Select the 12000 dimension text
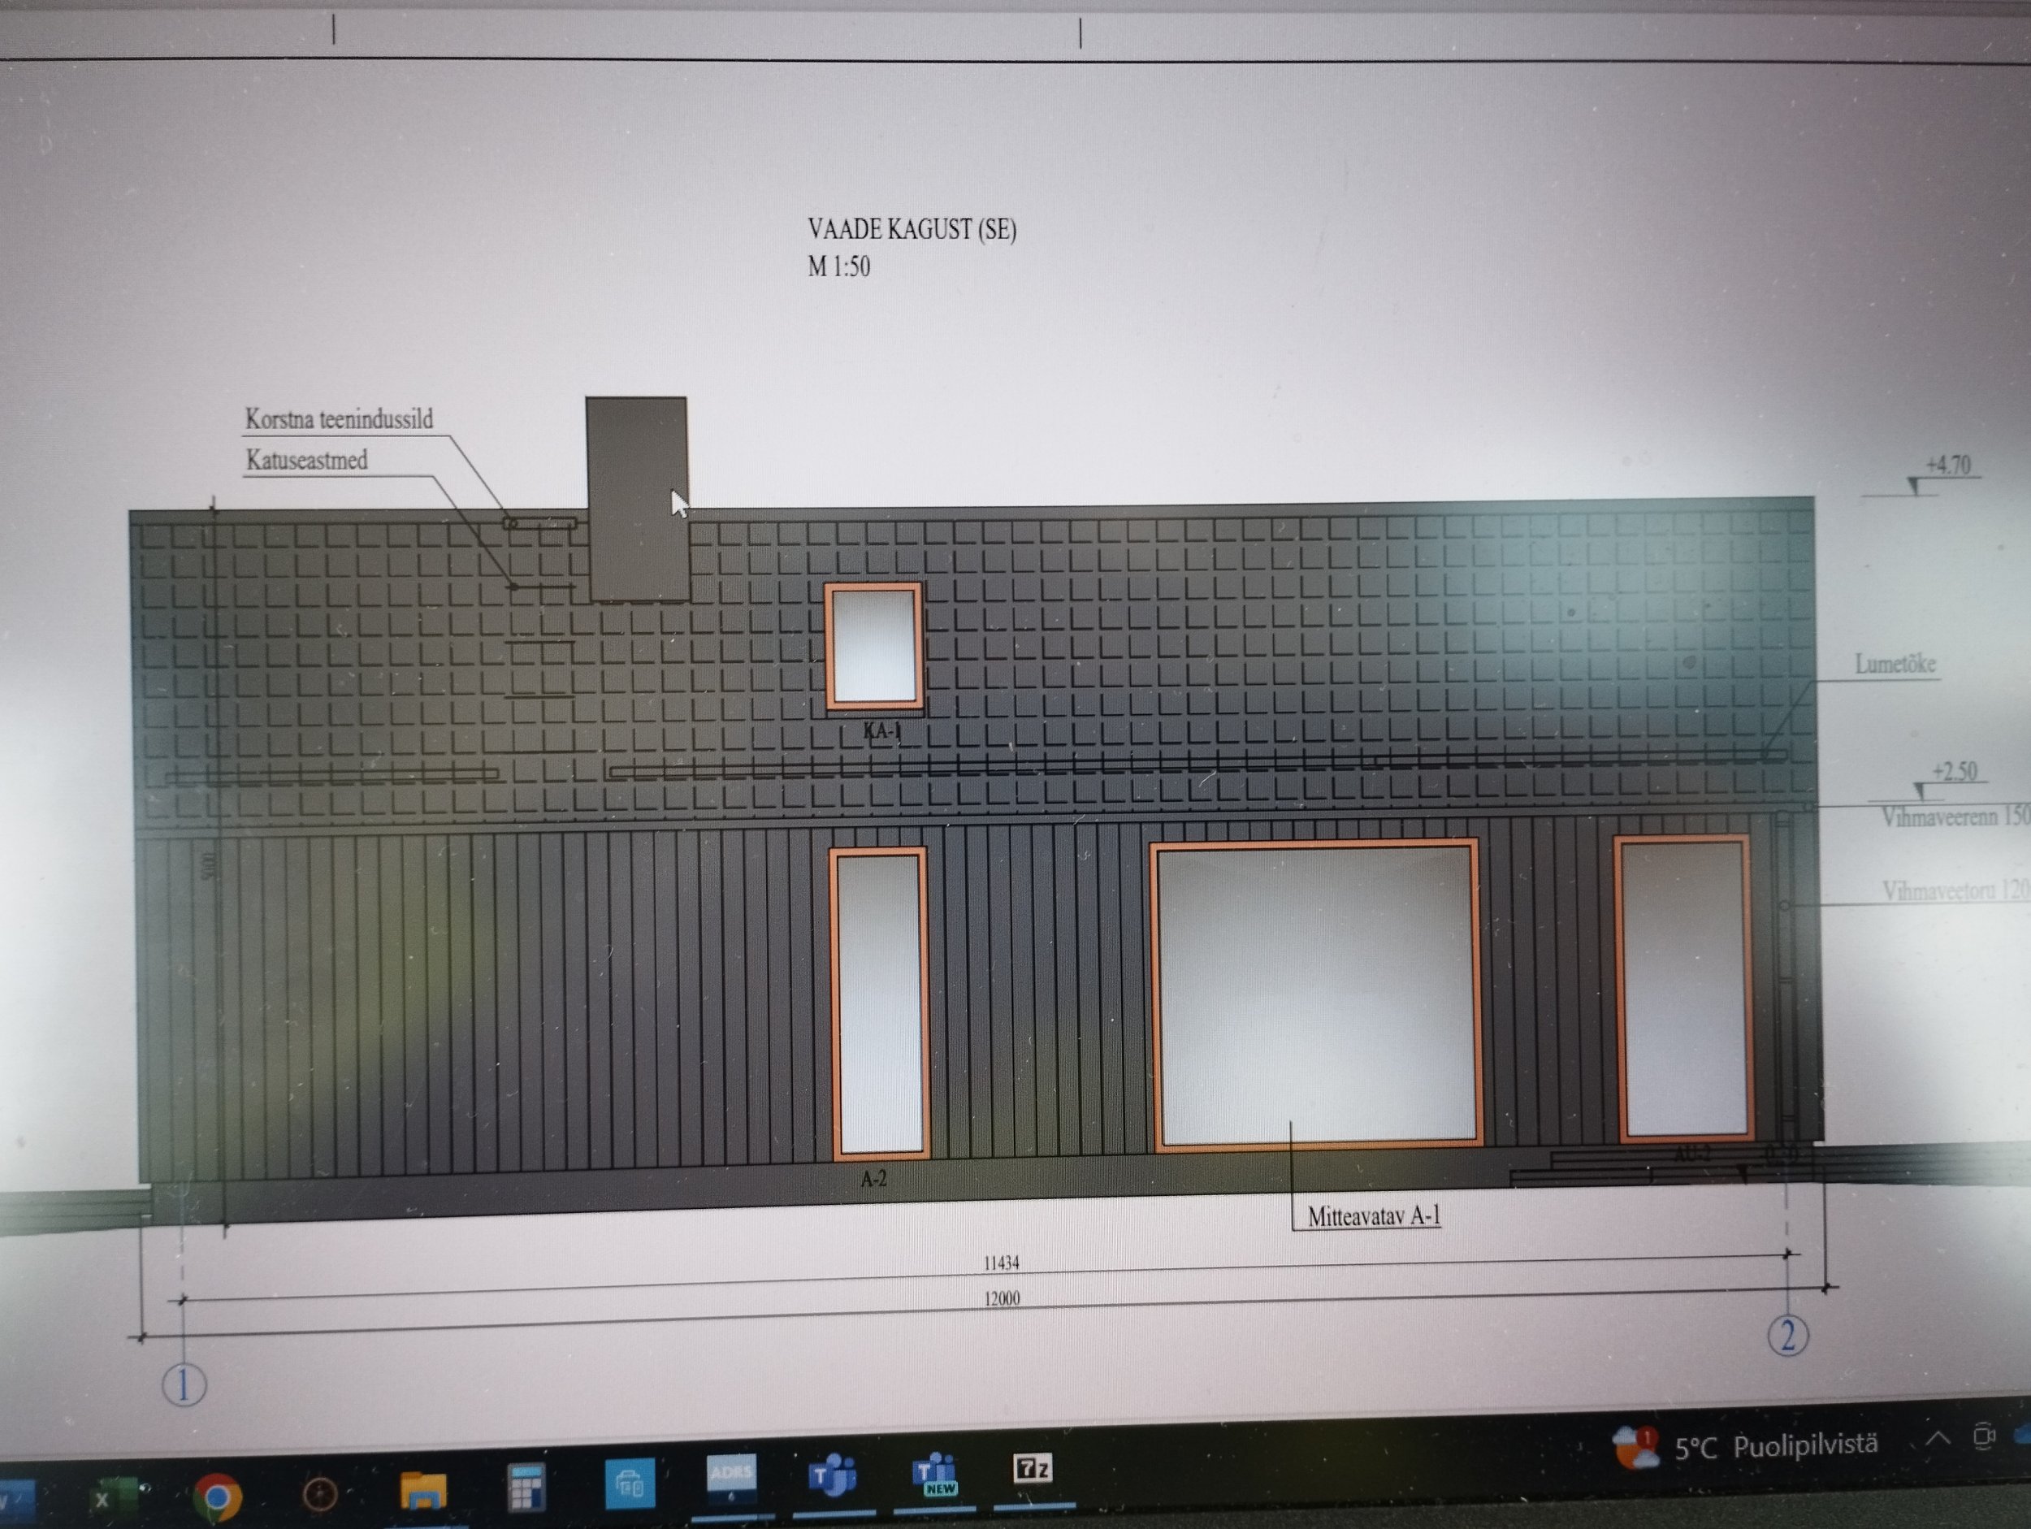 (x=1002, y=1298)
